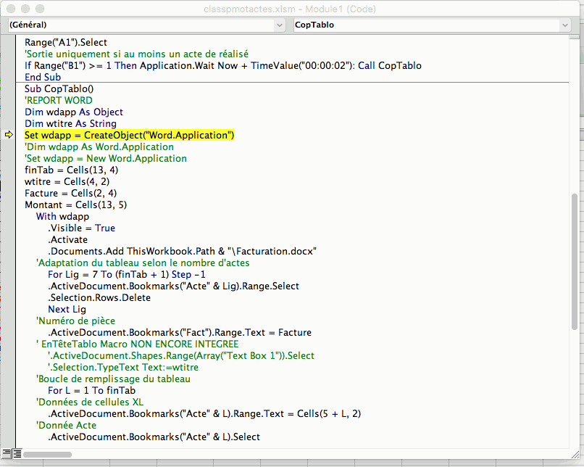This screenshot has height=467, width=584.
Task: Click the "For L = 1 To finTab" line
Action: (91, 391)
